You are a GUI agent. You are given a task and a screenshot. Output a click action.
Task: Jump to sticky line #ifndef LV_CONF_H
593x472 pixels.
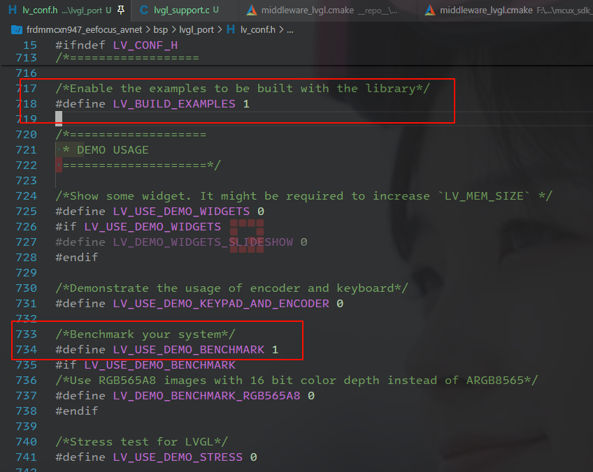click(x=116, y=45)
